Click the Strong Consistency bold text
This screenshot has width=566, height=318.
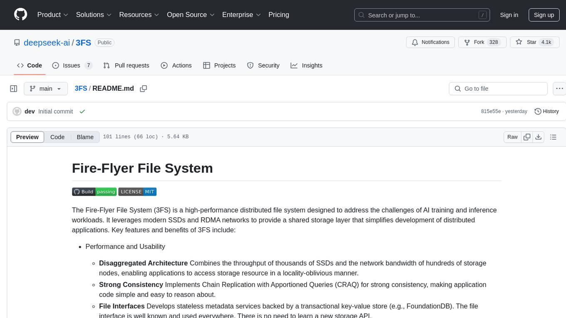pyautogui.click(x=131, y=285)
